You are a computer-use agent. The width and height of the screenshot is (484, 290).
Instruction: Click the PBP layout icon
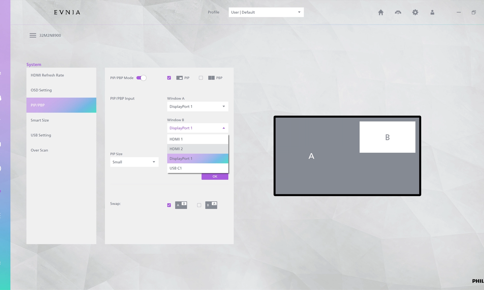point(211,78)
